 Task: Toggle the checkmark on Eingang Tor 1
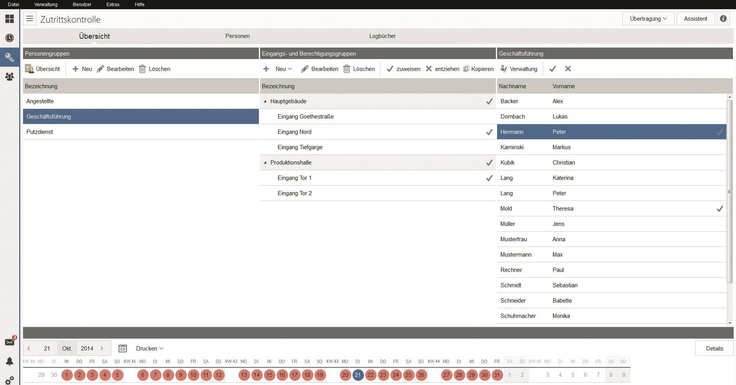489,178
